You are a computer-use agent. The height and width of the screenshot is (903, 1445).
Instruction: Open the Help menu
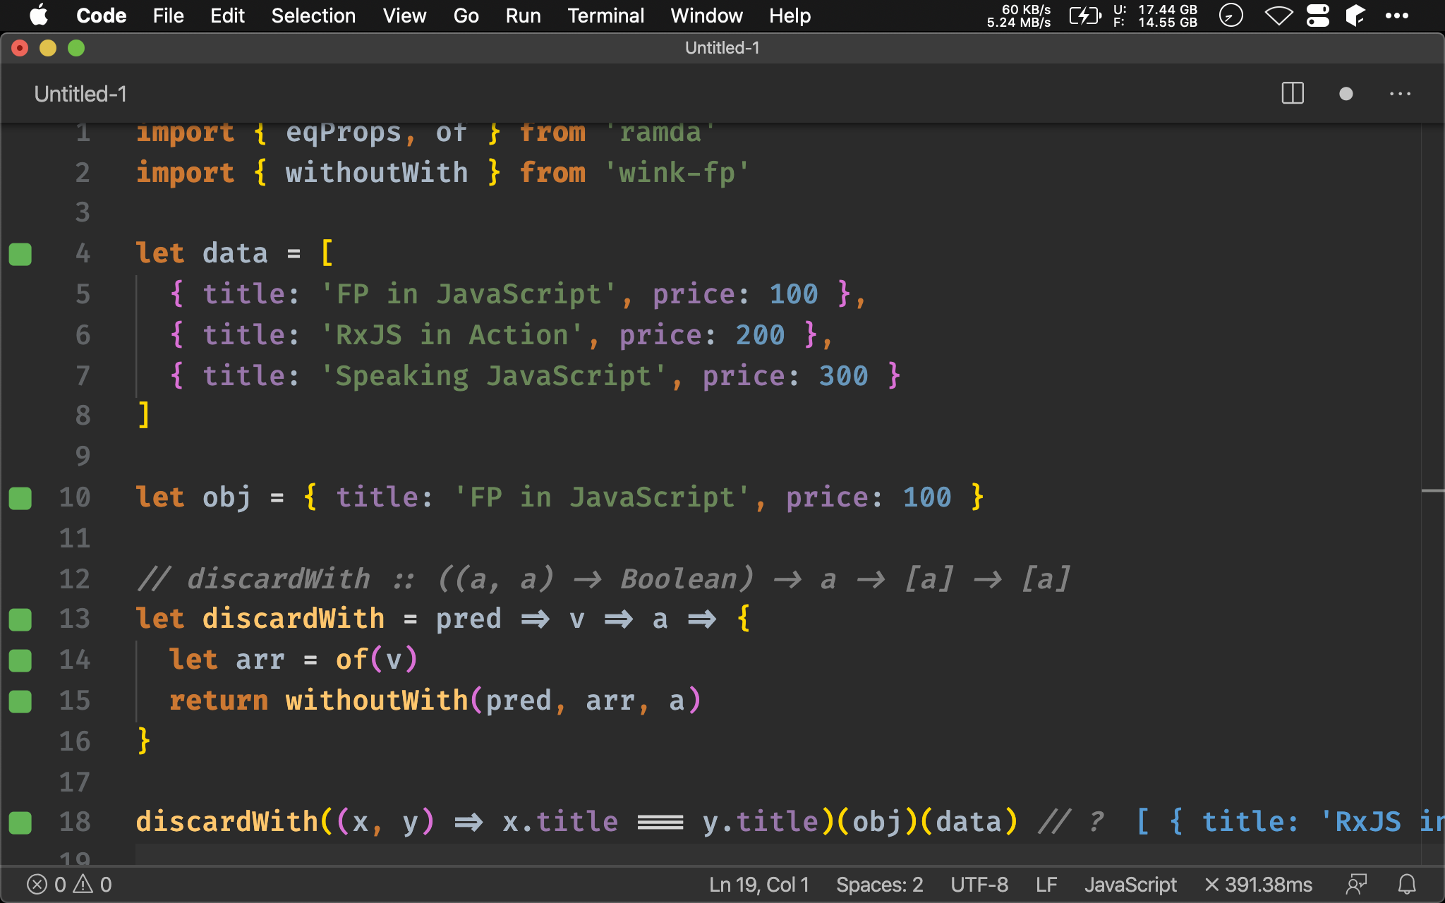pos(790,16)
